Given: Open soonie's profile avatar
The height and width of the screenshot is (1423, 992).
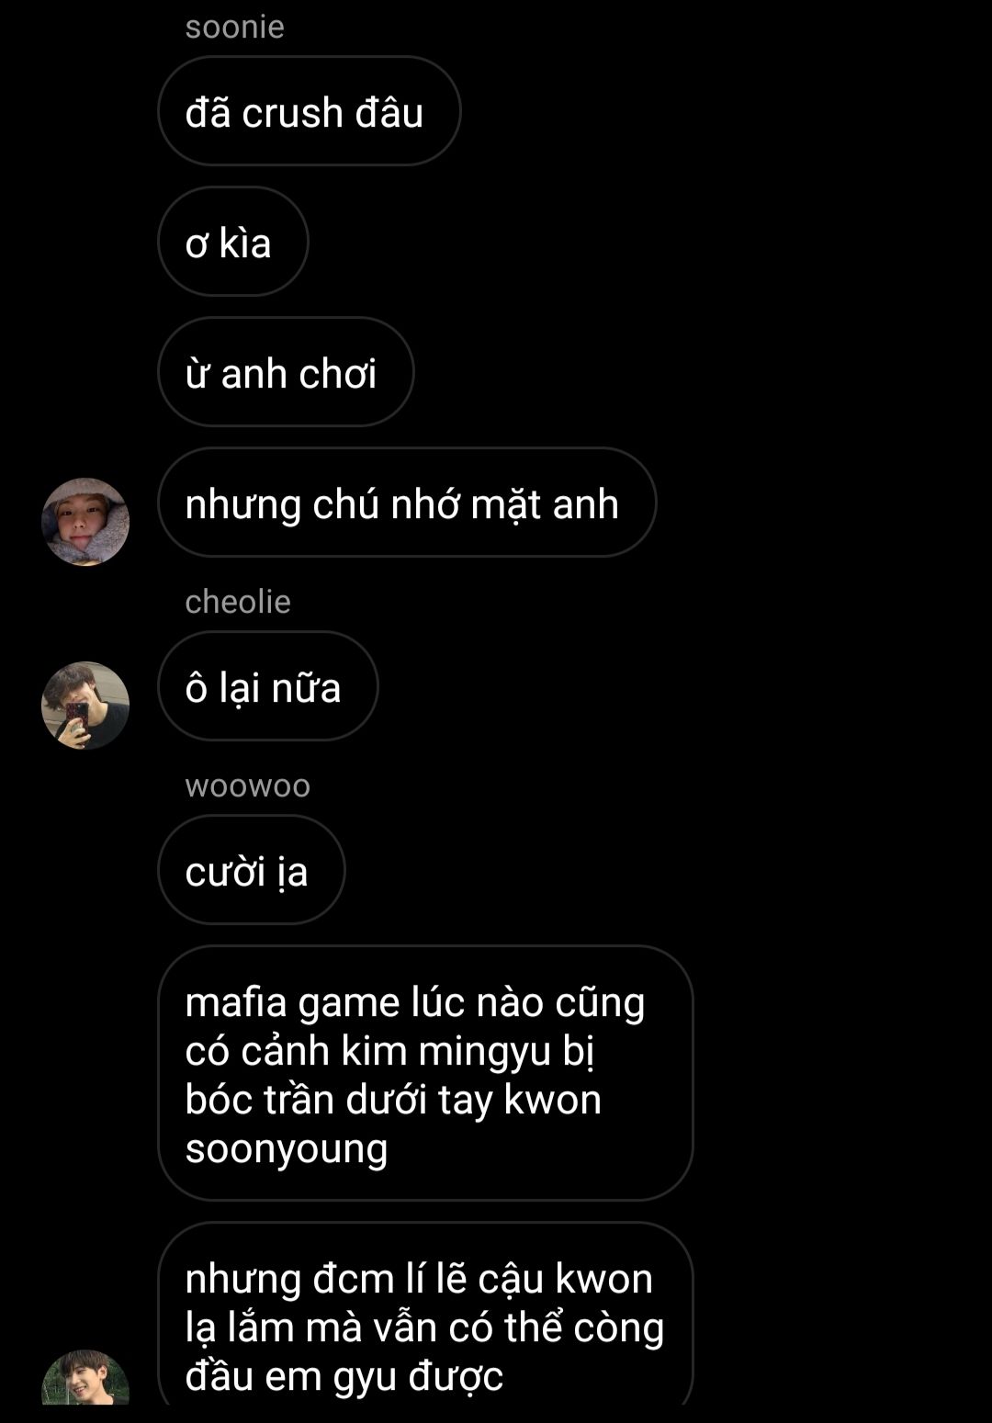Looking at the screenshot, I should [x=85, y=522].
